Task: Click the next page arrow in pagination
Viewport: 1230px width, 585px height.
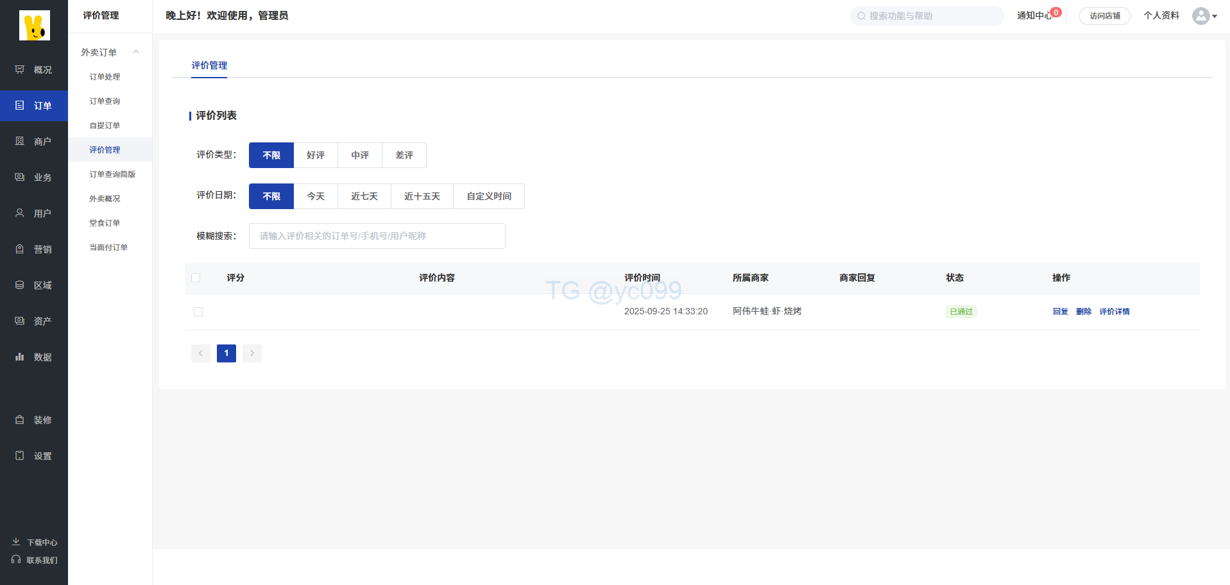Action: coord(252,353)
